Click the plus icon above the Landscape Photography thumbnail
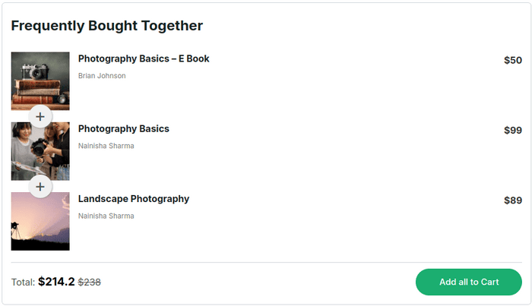This screenshot has width=532, height=306. [x=40, y=186]
